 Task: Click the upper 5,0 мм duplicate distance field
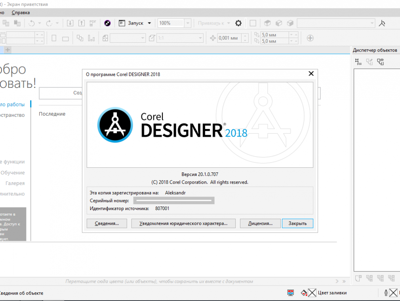275,35
